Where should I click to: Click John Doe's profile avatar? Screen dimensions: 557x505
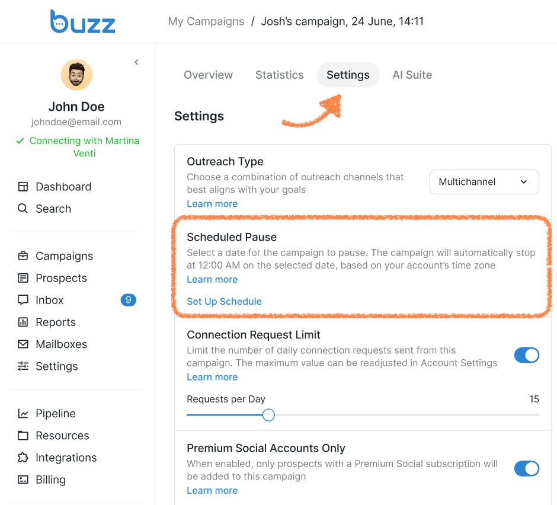[76, 75]
